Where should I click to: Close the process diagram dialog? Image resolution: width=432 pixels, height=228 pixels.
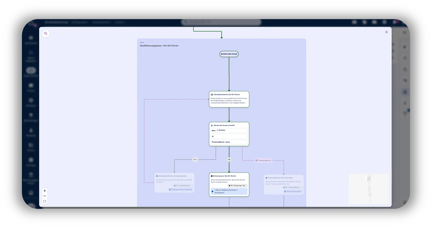[x=386, y=32]
